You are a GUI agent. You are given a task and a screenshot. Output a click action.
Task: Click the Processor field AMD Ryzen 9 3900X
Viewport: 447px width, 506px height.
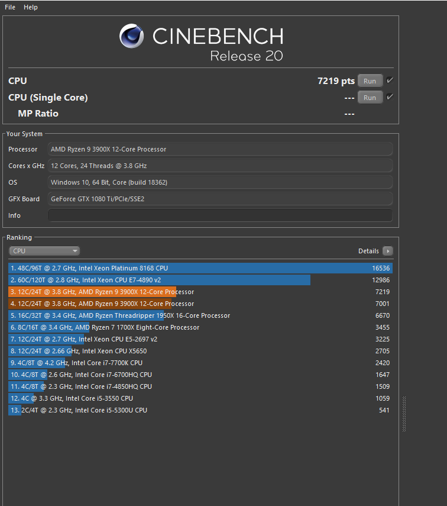tap(220, 149)
